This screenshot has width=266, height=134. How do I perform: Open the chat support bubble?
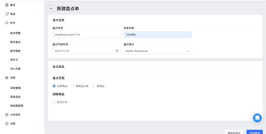(257, 118)
